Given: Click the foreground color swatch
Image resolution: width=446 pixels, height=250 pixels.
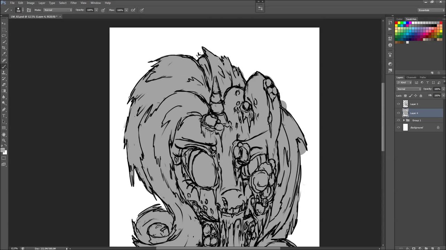Looking at the screenshot, I should click(x=2, y=150).
